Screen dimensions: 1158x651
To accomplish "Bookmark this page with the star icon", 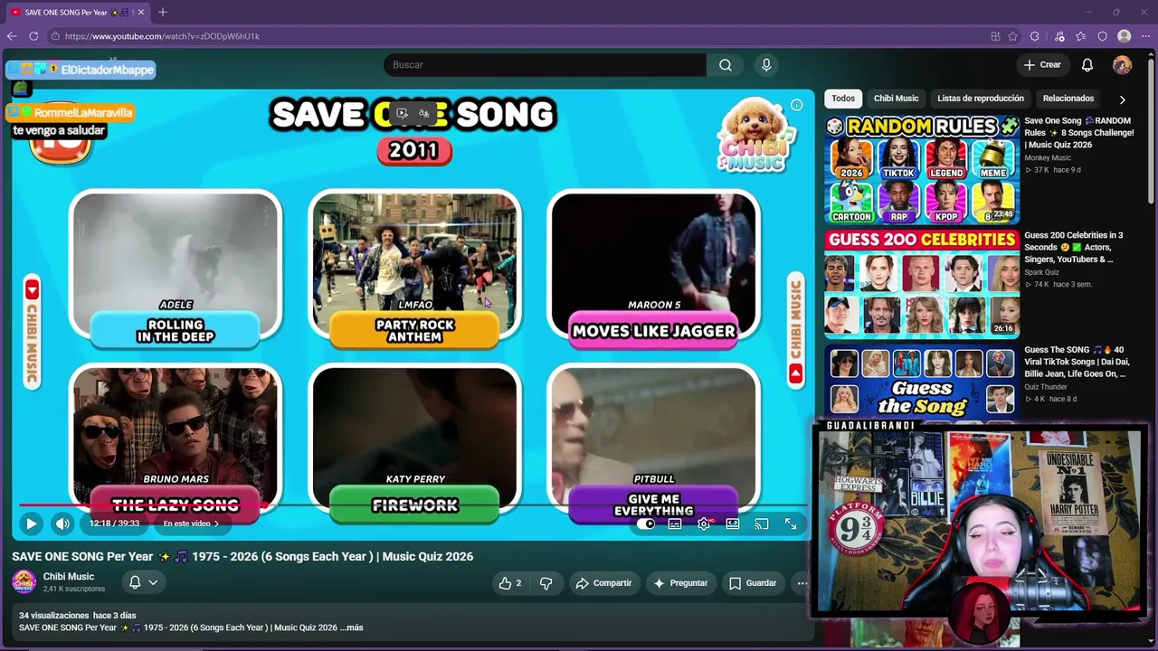I will (1013, 36).
